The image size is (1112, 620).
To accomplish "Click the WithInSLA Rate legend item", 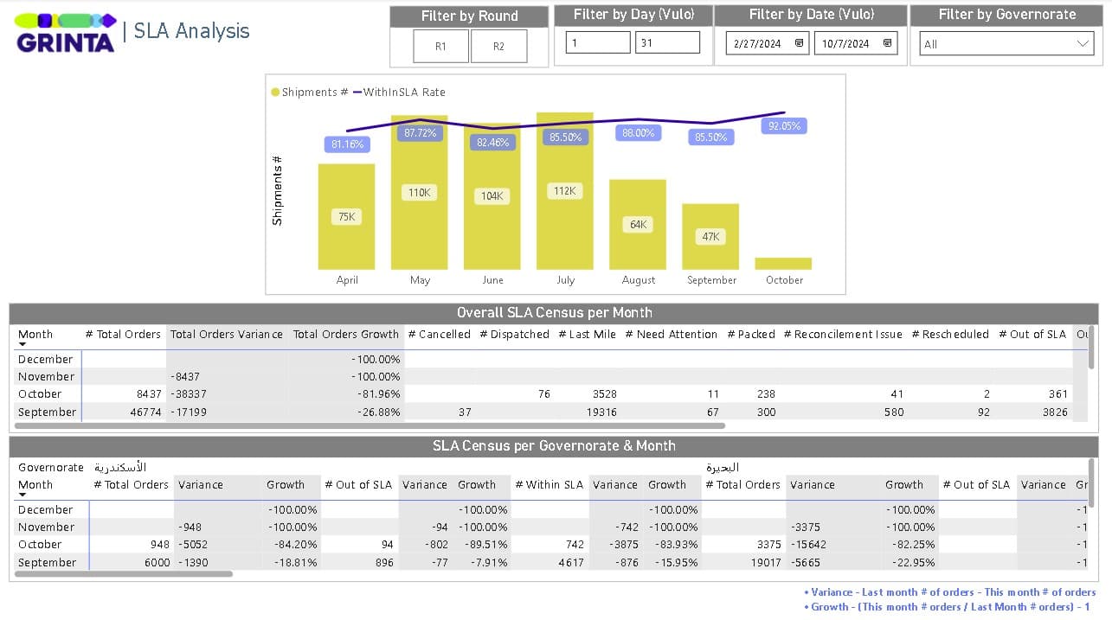I will click(399, 92).
